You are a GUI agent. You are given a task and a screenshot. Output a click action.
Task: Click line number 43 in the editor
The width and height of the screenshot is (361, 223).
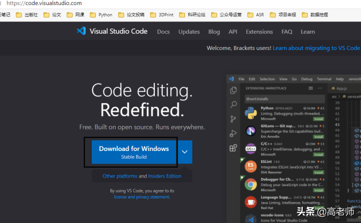[337, 124]
